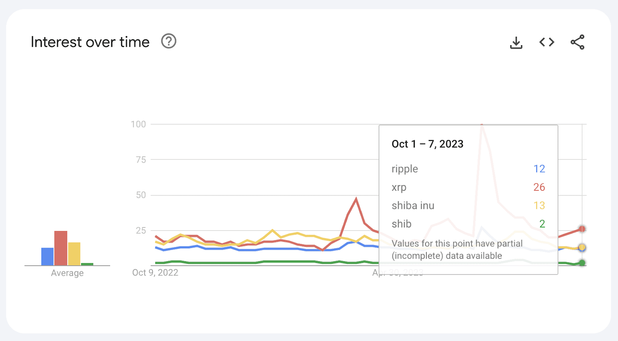Click the red xrp average bar
The image size is (618, 341).
61,248
